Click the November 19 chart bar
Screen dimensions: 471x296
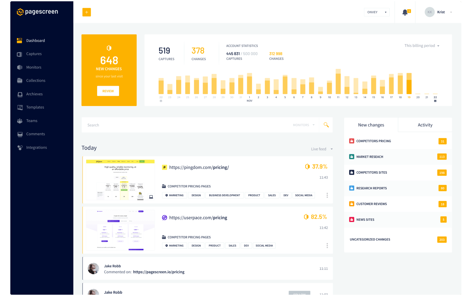(409, 84)
